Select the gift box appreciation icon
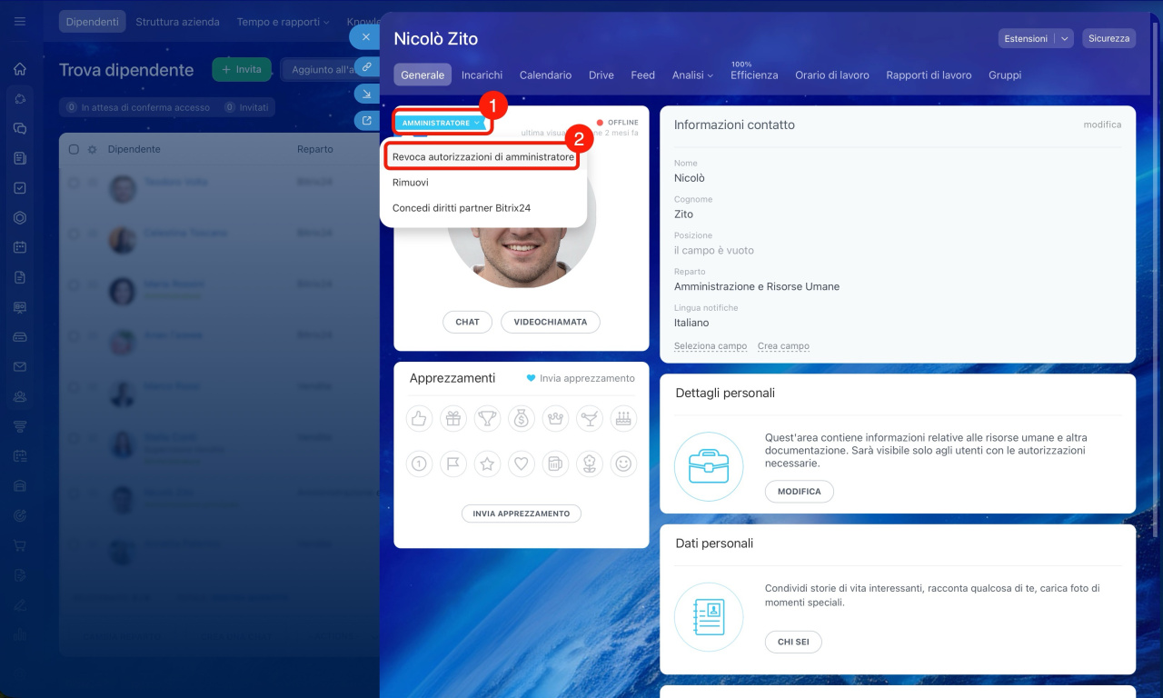This screenshot has width=1163, height=698. pyautogui.click(x=452, y=418)
